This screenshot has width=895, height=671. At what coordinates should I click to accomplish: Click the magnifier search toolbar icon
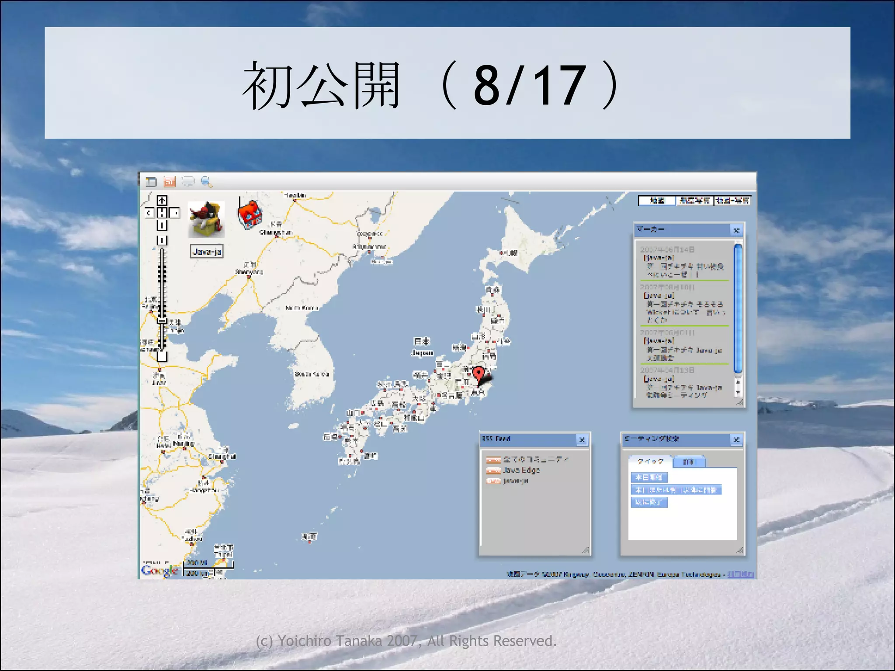pyautogui.click(x=206, y=181)
